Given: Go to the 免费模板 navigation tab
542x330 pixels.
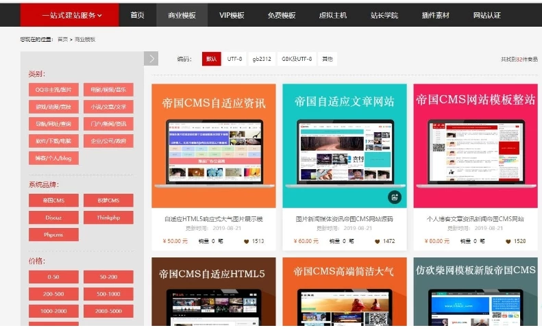Looking at the screenshot, I should [x=282, y=15].
